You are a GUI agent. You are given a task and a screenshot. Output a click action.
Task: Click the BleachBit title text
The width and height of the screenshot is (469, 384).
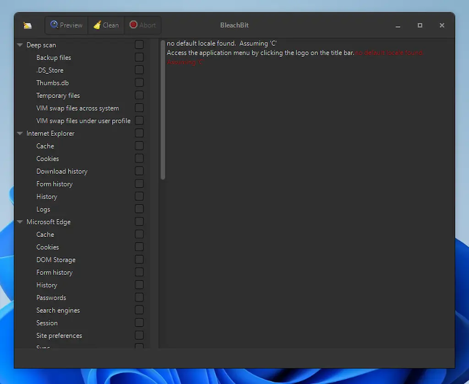234,26
